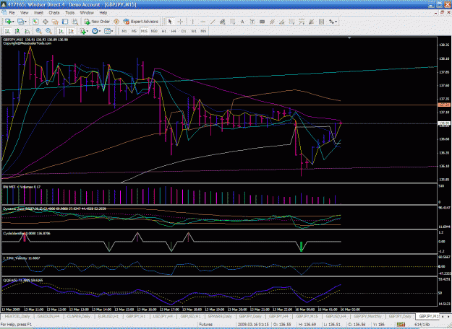The width and height of the screenshot is (452, 329).
Task: Click the New Order button
Action: (x=97, y=22)
